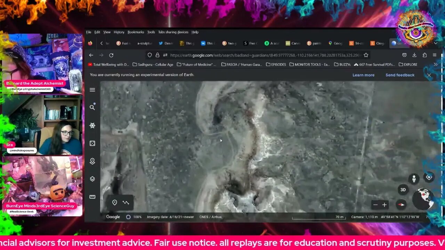This screenshot has height=250, width=445.
Task: Click the mini globe overview
Action: [x=424, y=199]
